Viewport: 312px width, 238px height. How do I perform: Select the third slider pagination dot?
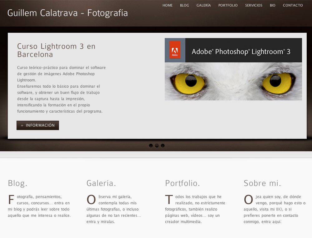click(x=163, y=146)
